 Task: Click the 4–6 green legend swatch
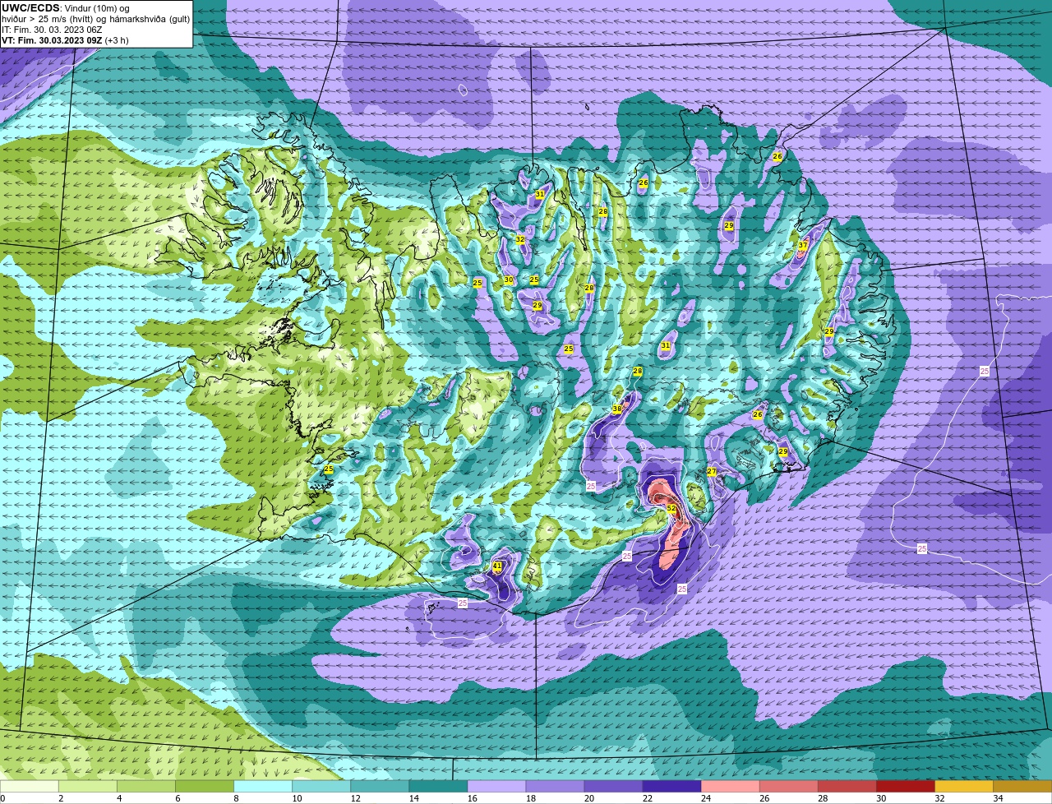pyautogui.click(x=146, y=787)
